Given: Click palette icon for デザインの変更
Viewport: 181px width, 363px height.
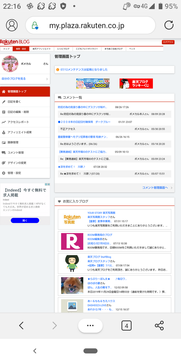Looking at the screenshot, I should [x=4, y=163].
